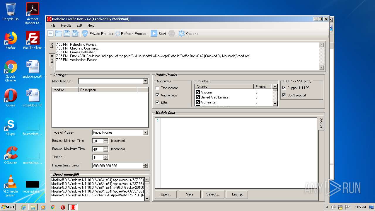Uncheck the Elite anonymity checkbox
The image size is (375, 211).
click(x=158, y=103)
